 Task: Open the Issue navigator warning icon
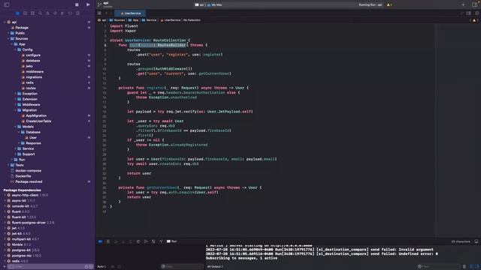47,13
